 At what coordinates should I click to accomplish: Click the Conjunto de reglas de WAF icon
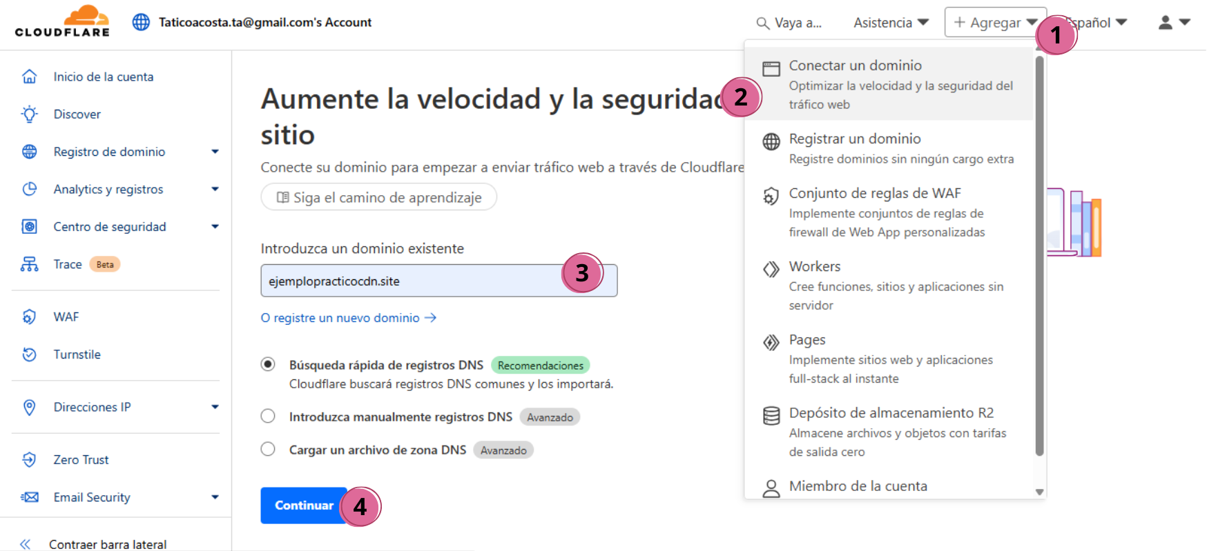tap(771, 196)
